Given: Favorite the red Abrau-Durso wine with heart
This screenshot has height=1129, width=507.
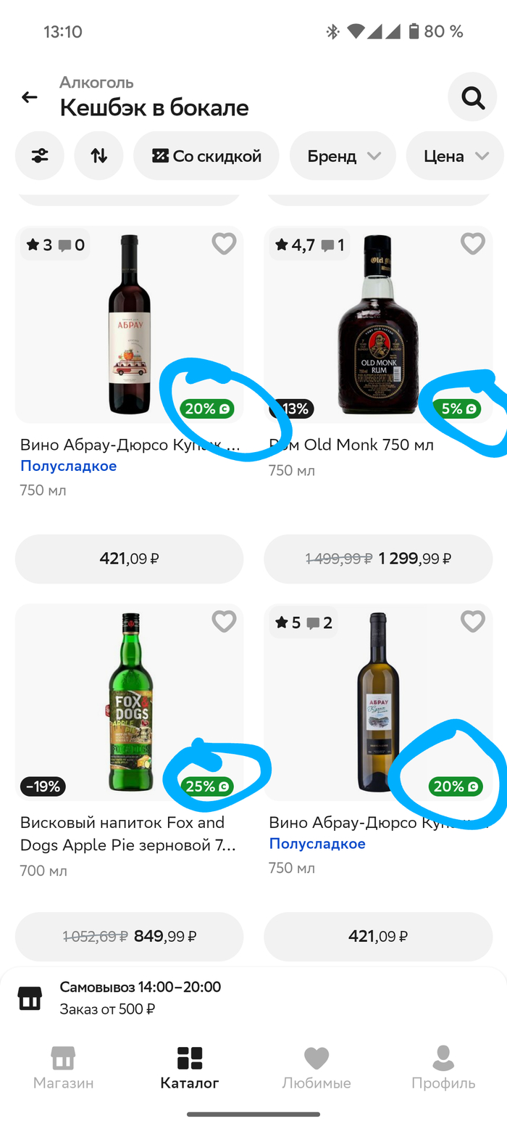Looking at the screenshot, I should 224,244.
